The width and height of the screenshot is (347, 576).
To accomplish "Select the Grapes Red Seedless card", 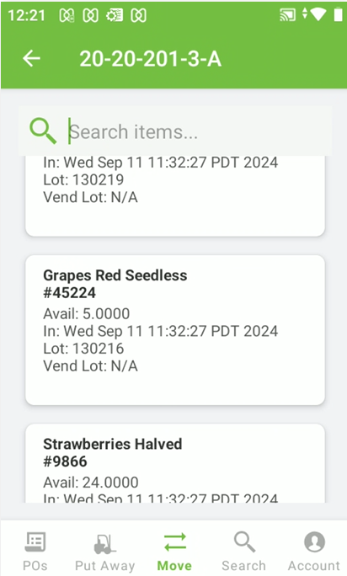I will coord(175,330).
